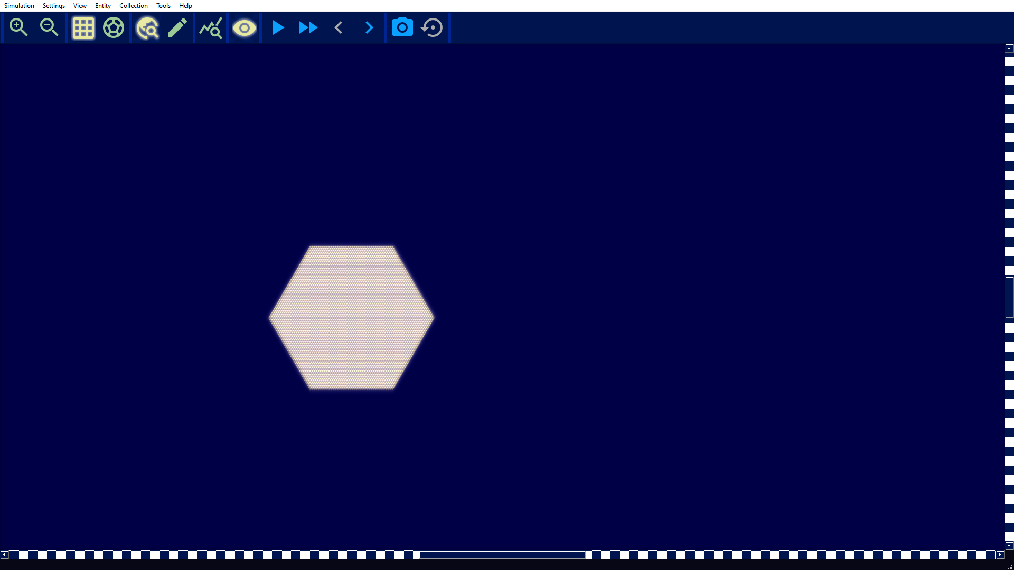Screen dimensions: 1014x570
Task: Click the down arrow of the vertical scrollbar
Action: [x=1009, y=546]
